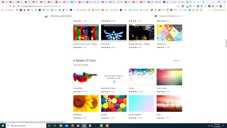Open the Eeveelutions theme thumbnail
This screenshot has height=128, width=227.
(170, 33)
